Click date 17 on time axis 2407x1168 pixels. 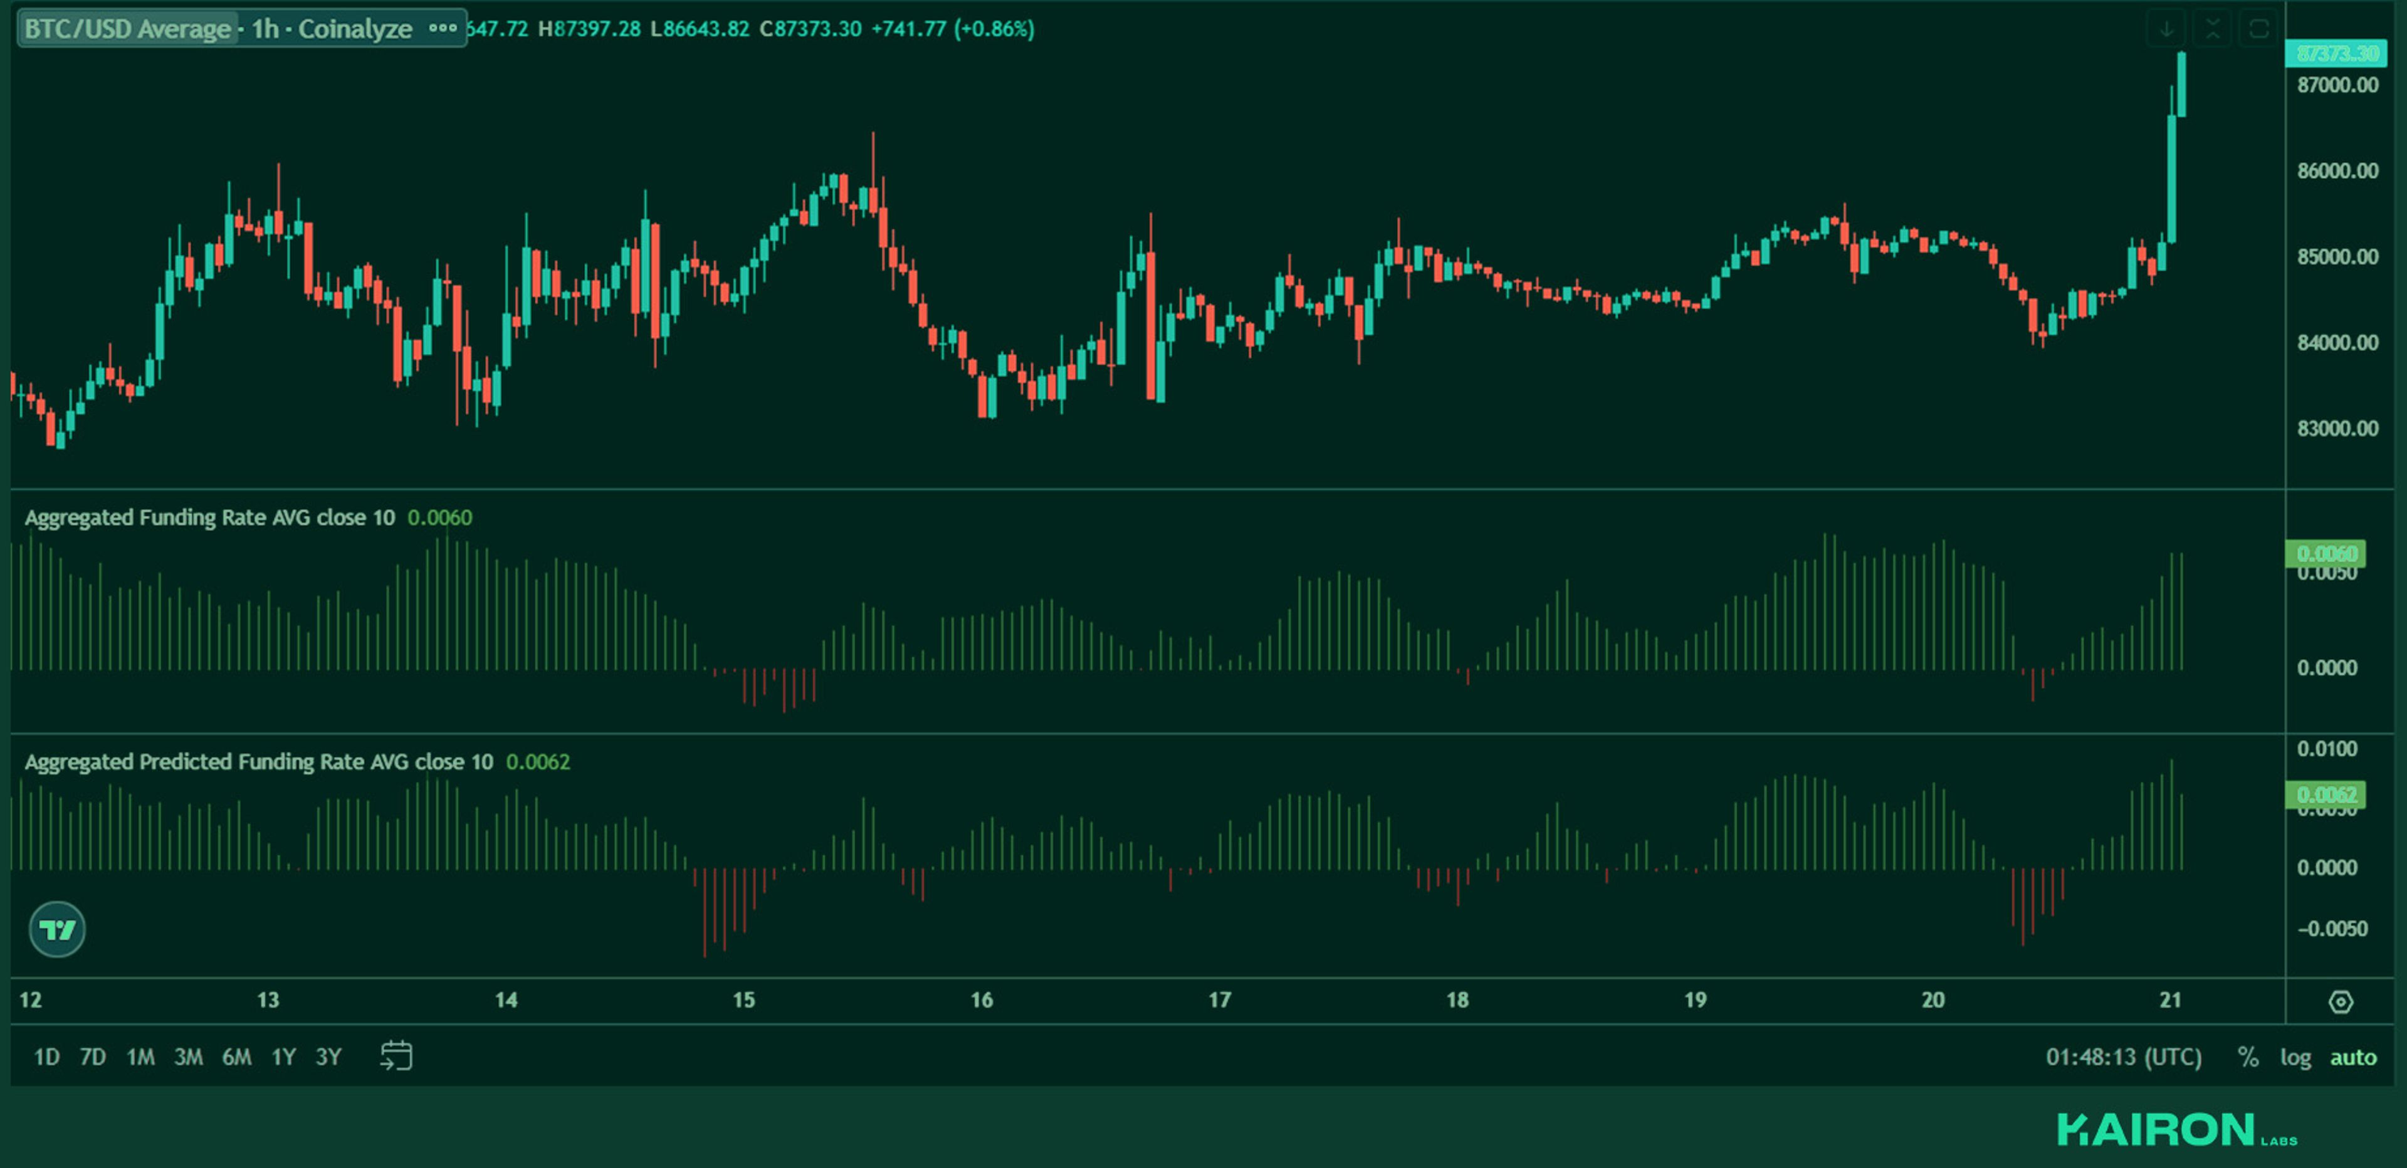[1219, 1000]
